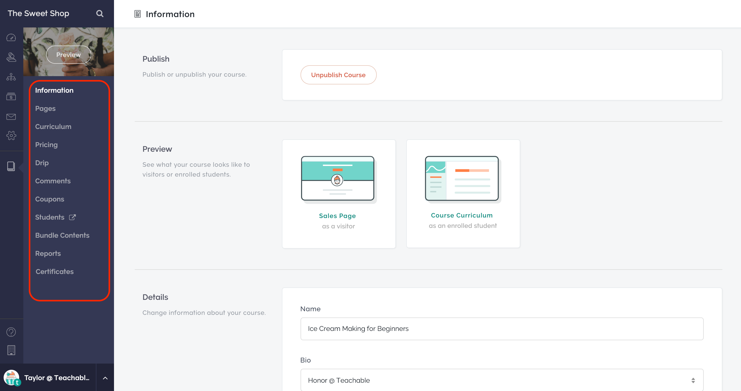Open the search magnifier in sidebar header

click(99, 13)
